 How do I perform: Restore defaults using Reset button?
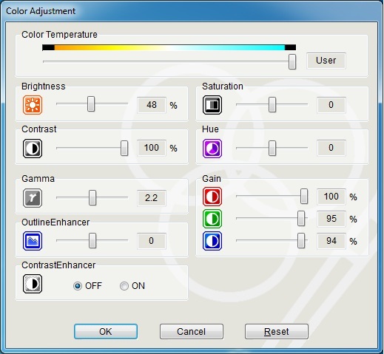tap(277, 332)
